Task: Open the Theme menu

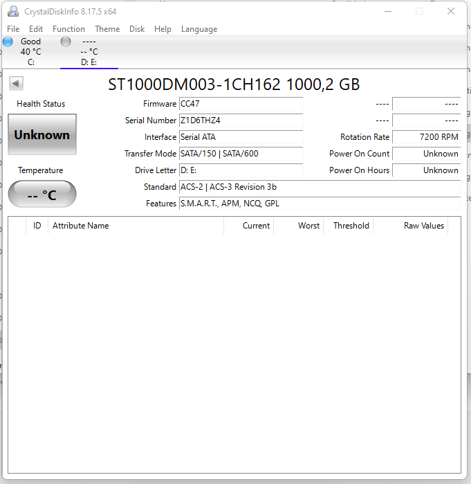Action: (x=107, y=29)
